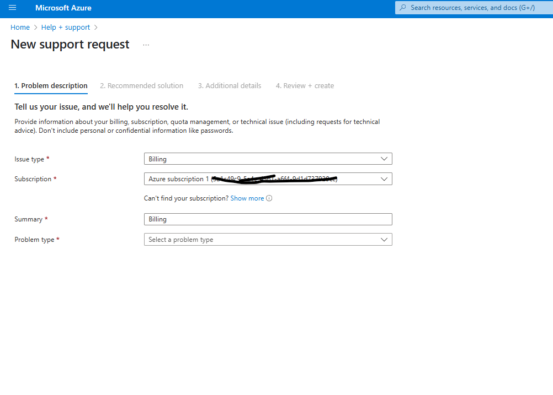The height and width of the screenshot is (395, 553).
Task: Click the Microsoft Azure logo text
Action: pyautogui.click(x=63, y=8)
